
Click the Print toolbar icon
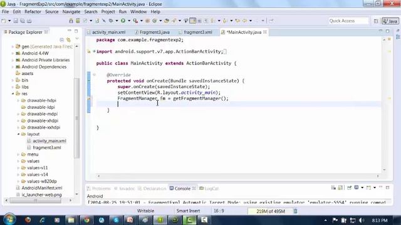click(29, 21)
